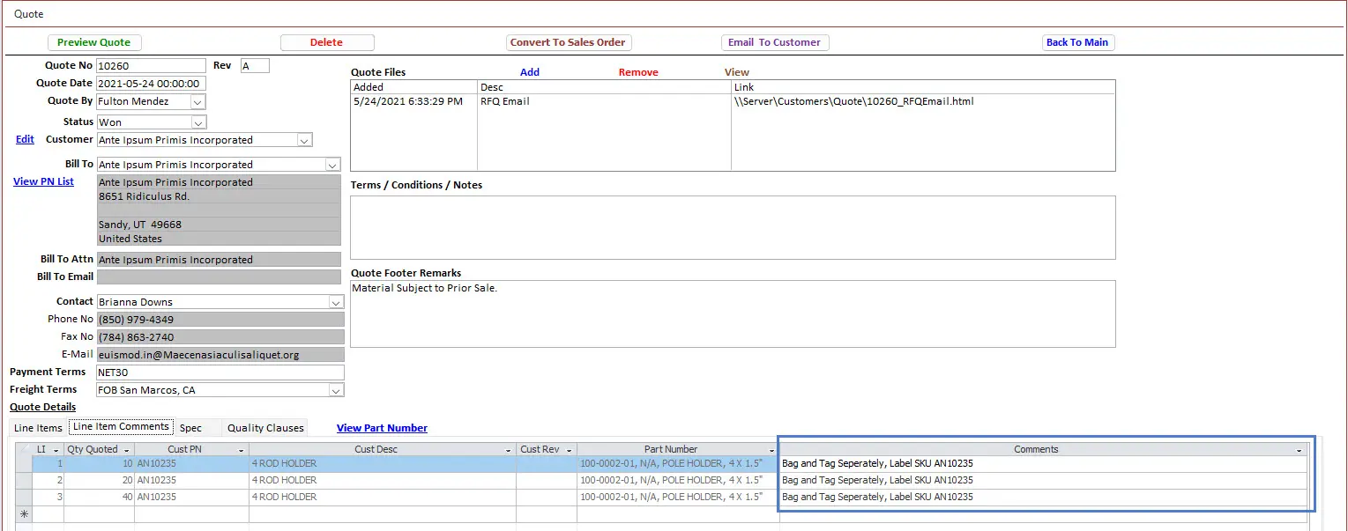Click the Qty Quoted cell showing 40
Viewport: 1348px width, 531px height.
(x=100, y=497)
